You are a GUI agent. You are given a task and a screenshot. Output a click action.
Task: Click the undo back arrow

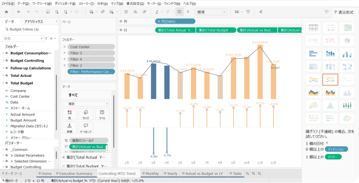pyautogui.click(x=19, y=12)
